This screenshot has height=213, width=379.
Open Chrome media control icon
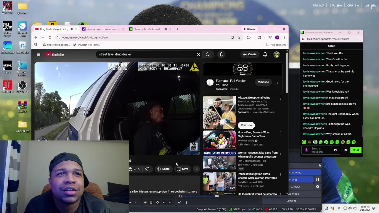270,38
